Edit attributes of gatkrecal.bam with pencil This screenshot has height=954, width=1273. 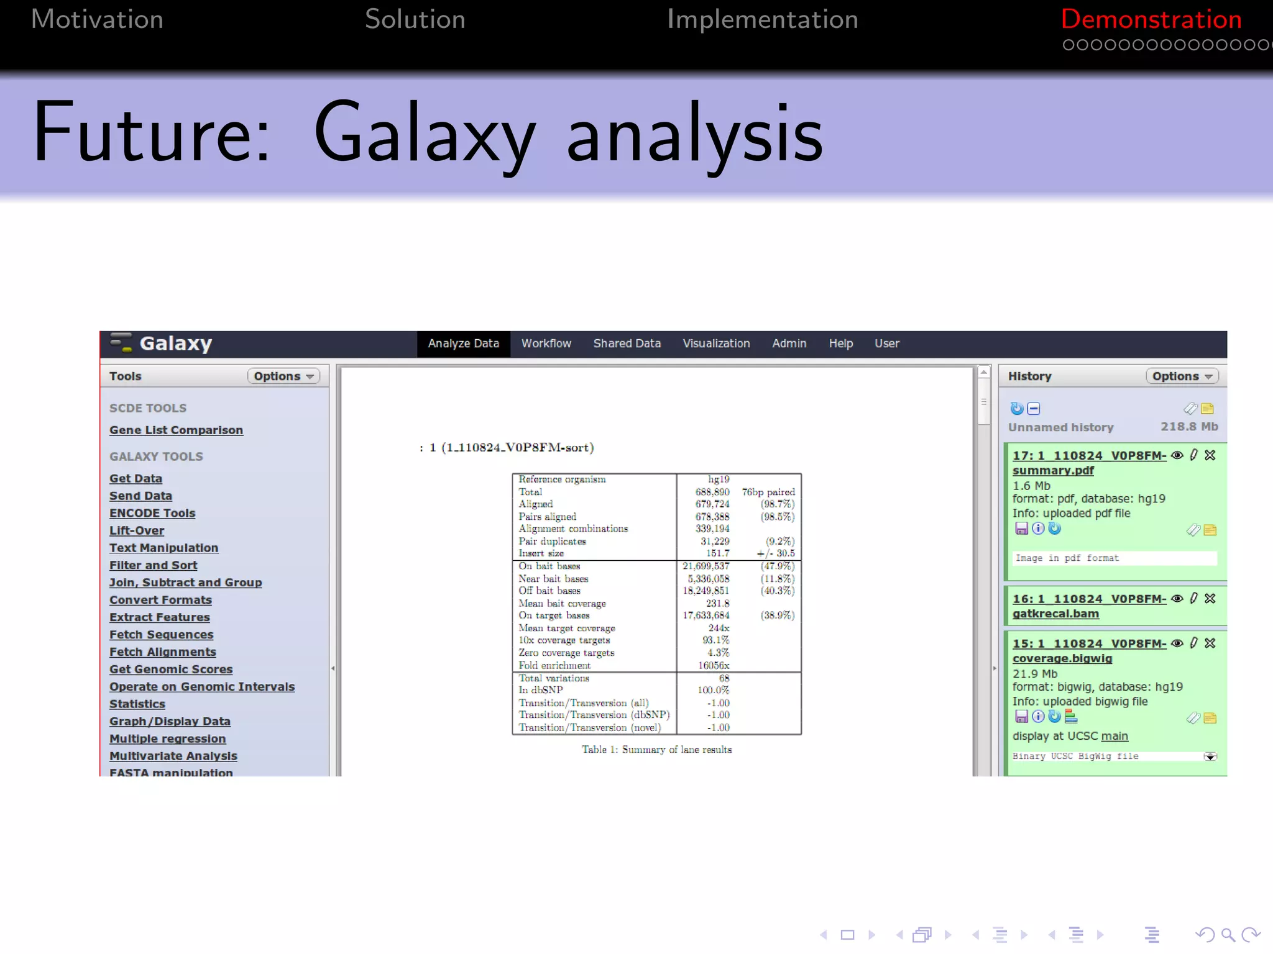[1194, 599]
